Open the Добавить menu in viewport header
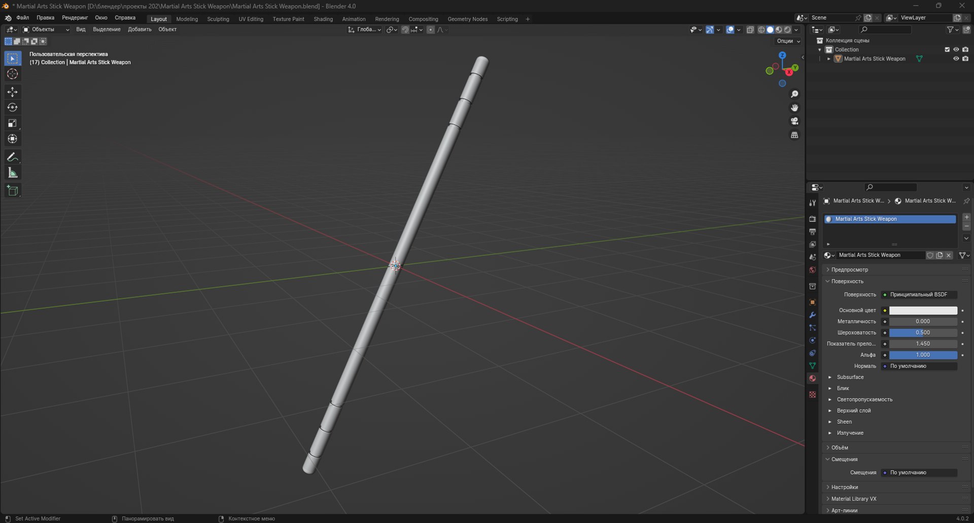974x523 pixels. tap(140, 29)
